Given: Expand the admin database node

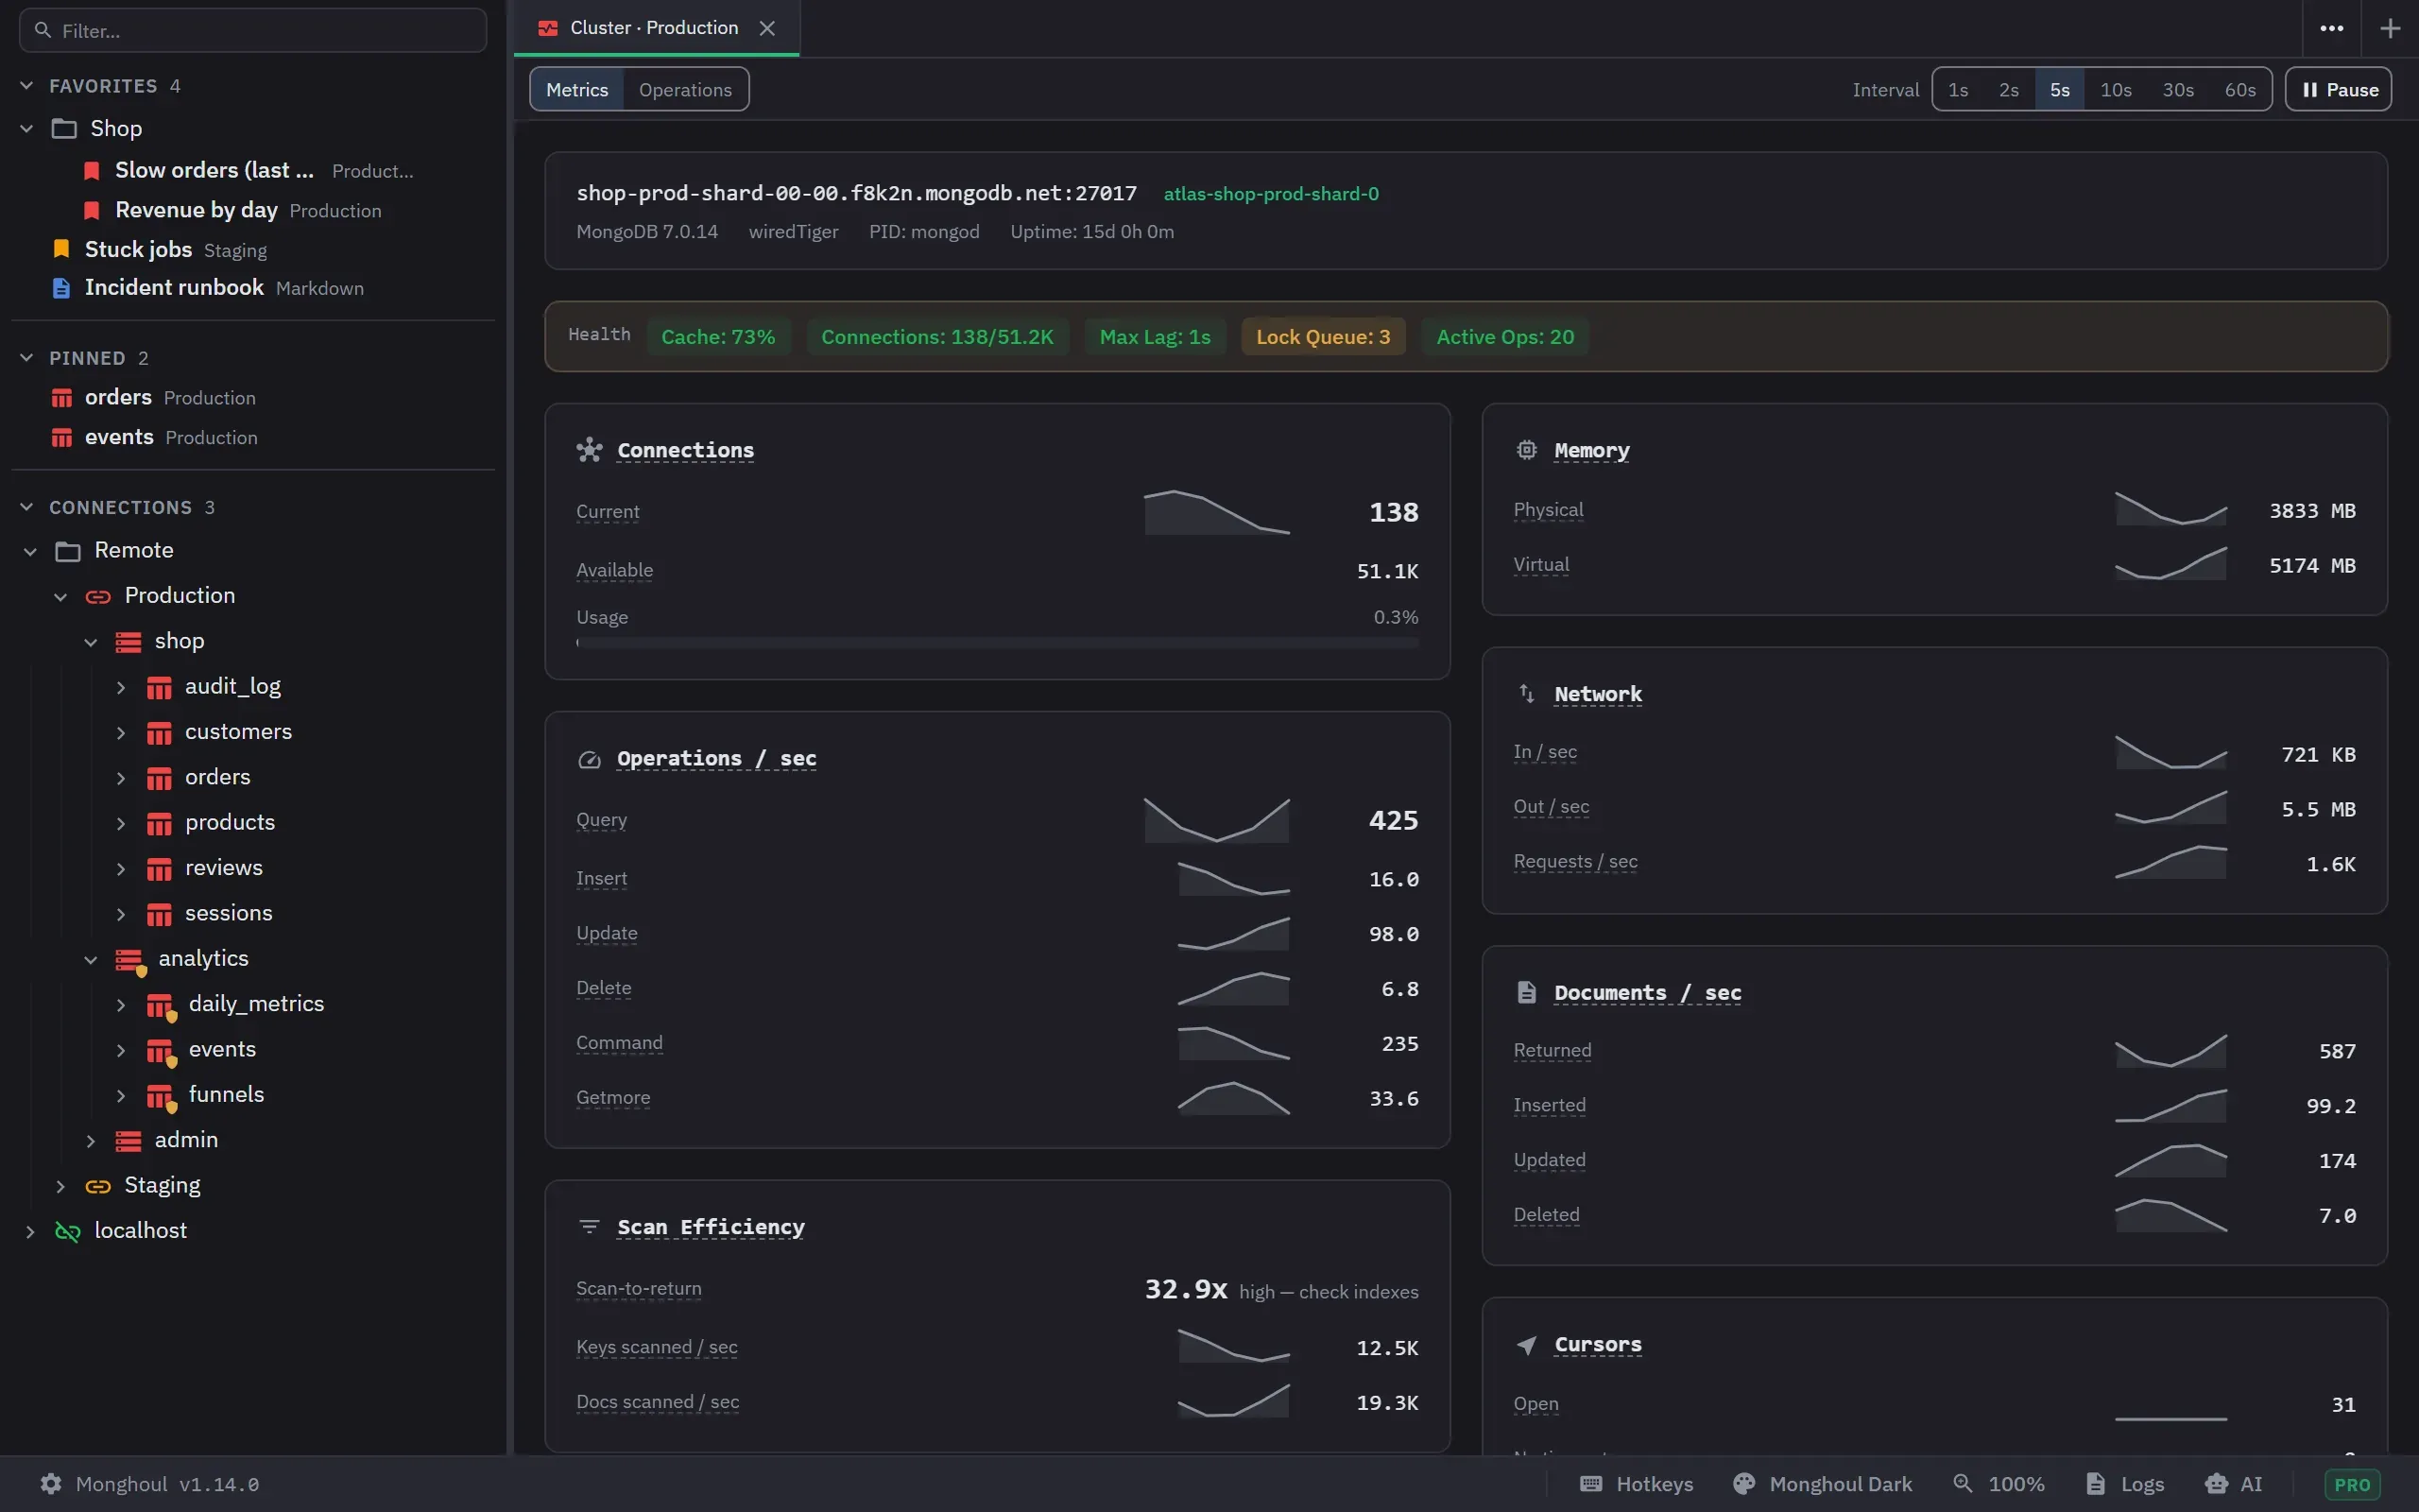Looking at the screenshot, I should (91, 1141).
